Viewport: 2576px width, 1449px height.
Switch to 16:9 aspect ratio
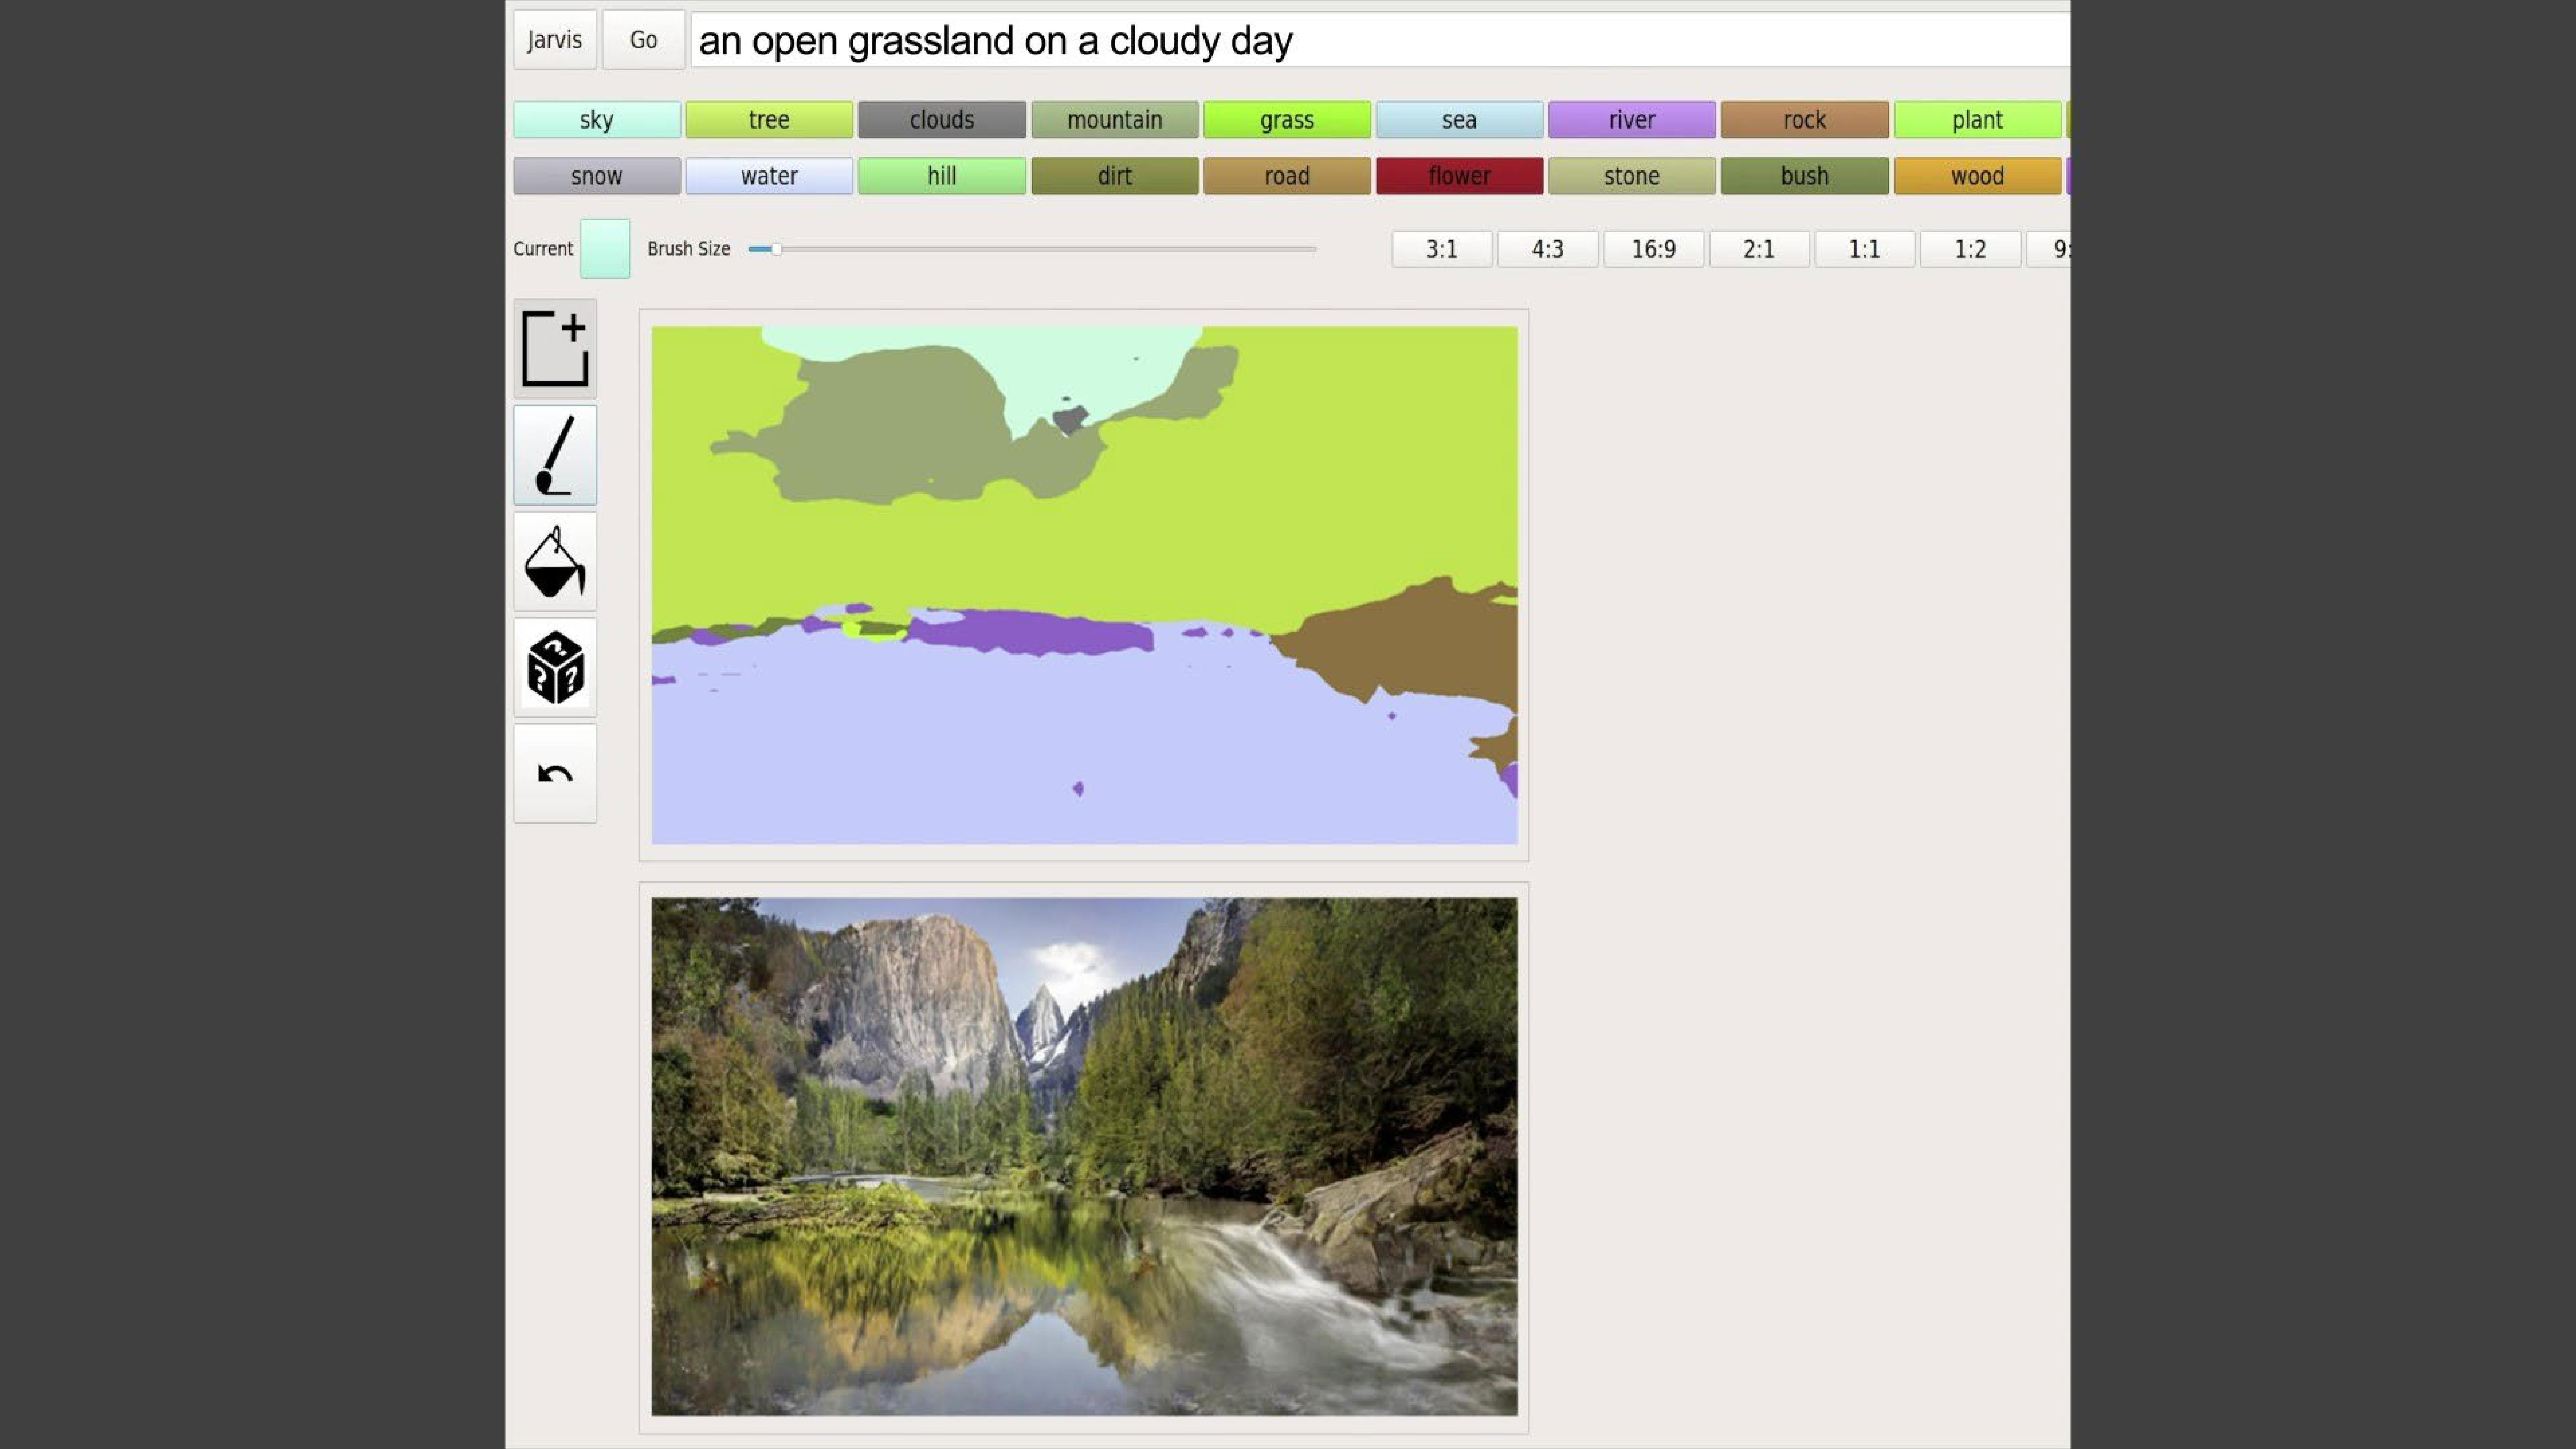(x=1654, y=248)
